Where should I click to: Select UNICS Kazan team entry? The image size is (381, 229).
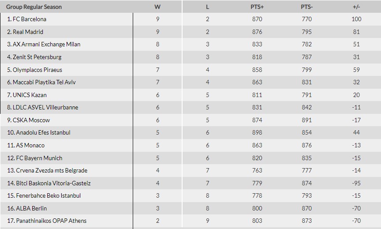(x=29, y=95)
